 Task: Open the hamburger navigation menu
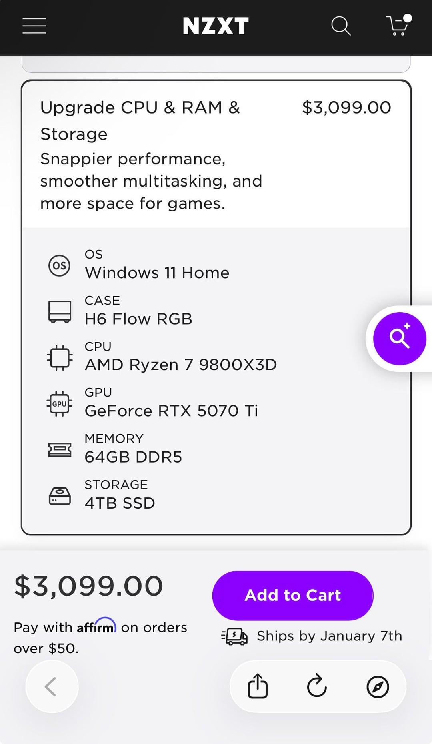tap(34, 26)
